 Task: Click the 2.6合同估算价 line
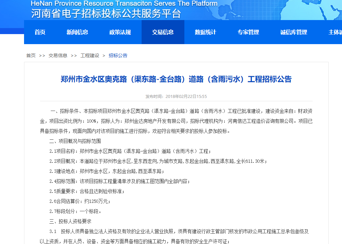point(79,201)
